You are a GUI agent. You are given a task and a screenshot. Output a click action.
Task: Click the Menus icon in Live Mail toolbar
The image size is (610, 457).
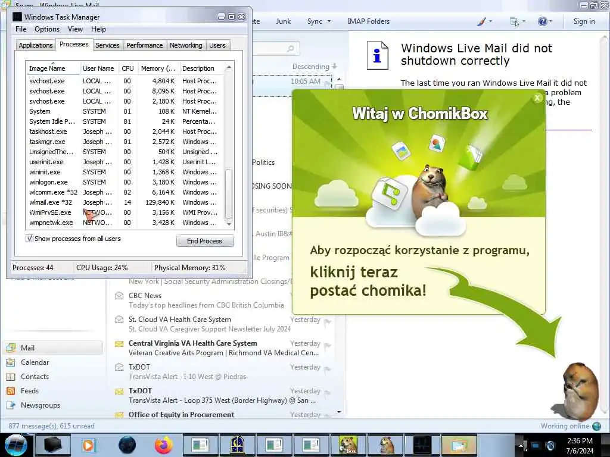click(x=514, y=21)
